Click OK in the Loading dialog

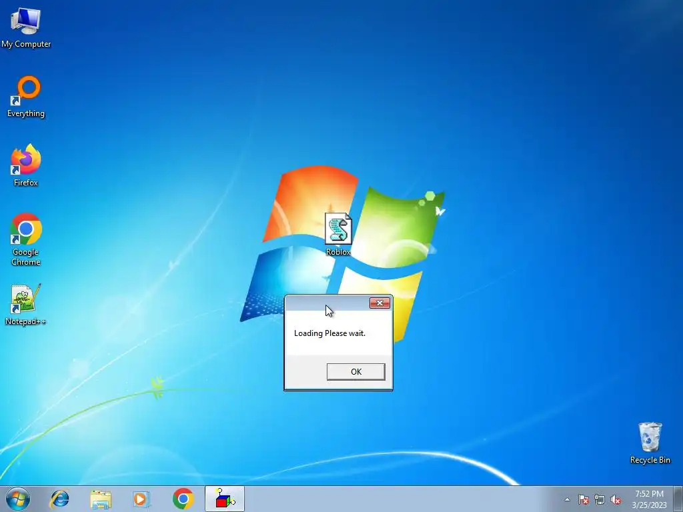pos(356,372)
